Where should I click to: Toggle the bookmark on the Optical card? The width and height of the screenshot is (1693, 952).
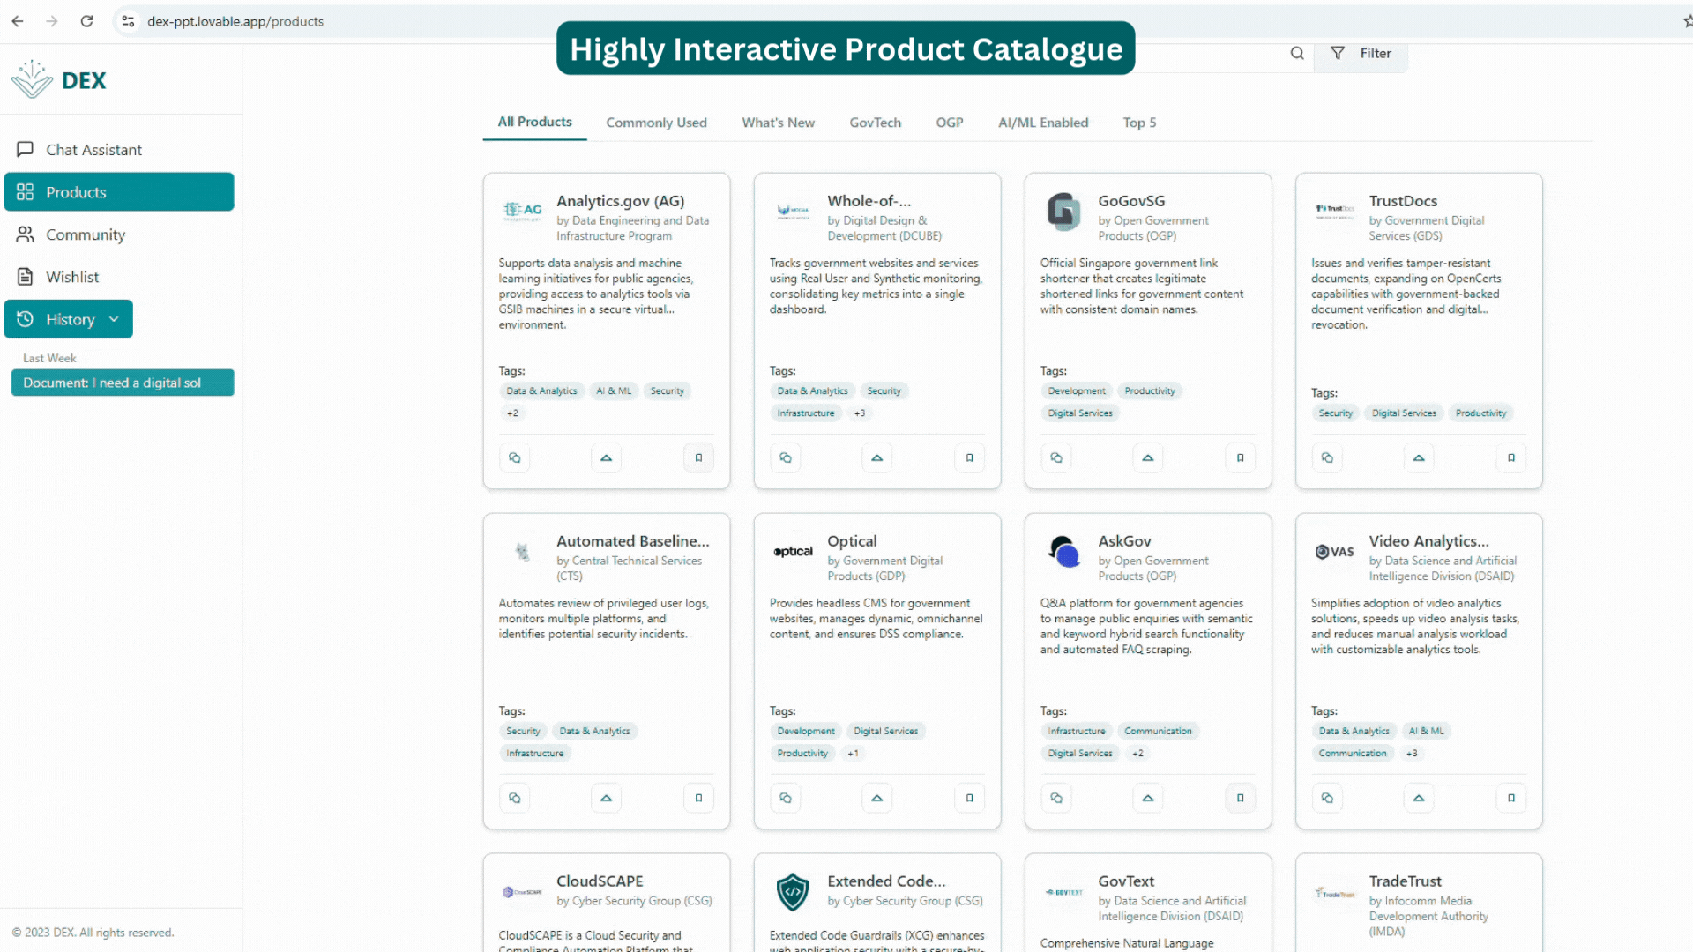pos(969,798)
